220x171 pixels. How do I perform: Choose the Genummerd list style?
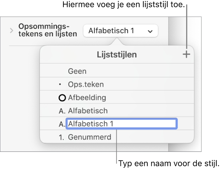coord(90,137)
